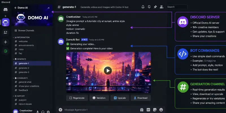Click 'Generation complete! Here is your video:' text

[x=91, y=49]
